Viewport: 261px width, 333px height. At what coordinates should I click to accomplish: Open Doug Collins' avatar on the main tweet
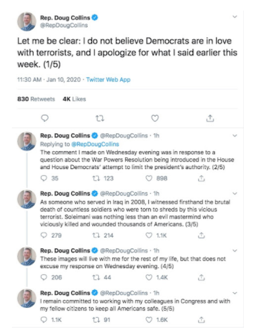(27, 21)
